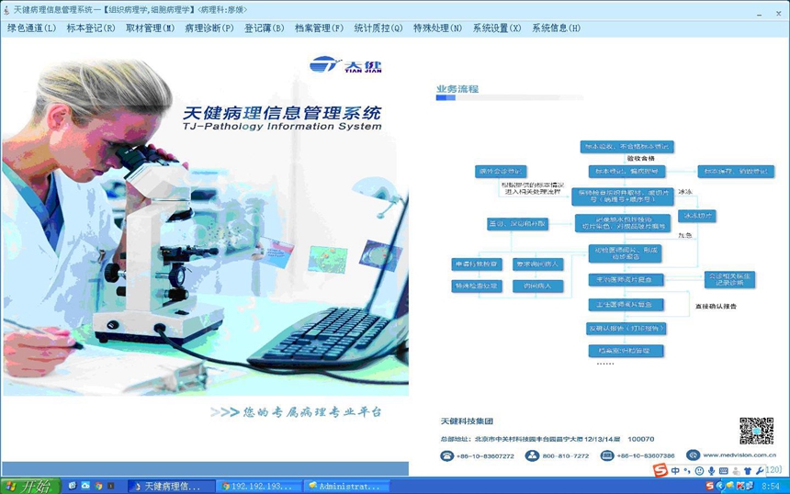Open the 系统信息(H) menu
The height and width of the screenshot is (494, 790).
(x=557, y=28)
